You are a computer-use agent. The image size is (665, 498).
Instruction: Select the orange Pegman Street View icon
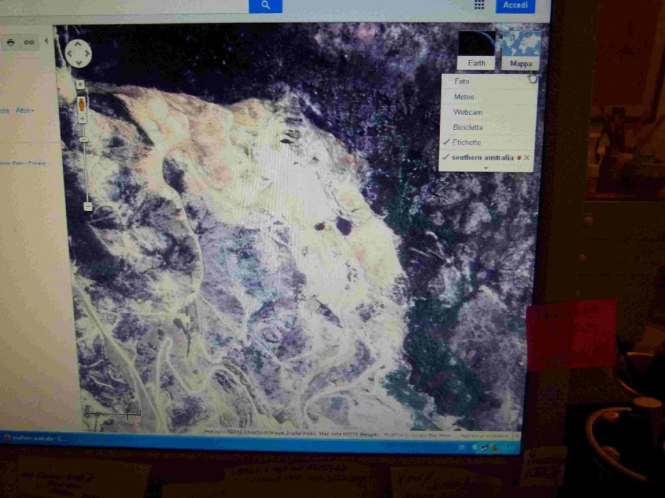(x=82, y=104)
